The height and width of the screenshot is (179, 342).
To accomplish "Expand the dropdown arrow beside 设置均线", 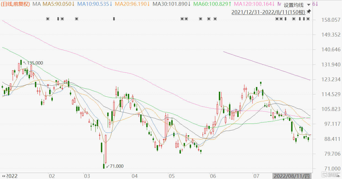I will (x=309, y=5).
